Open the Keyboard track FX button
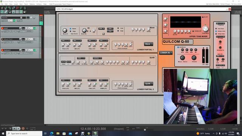Viewport: 242px width, 136px height. [34, 50]
